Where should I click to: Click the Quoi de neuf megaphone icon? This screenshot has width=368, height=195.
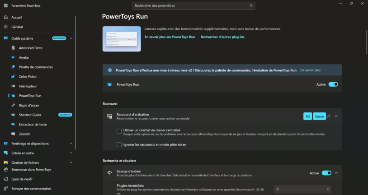point(6,179)
